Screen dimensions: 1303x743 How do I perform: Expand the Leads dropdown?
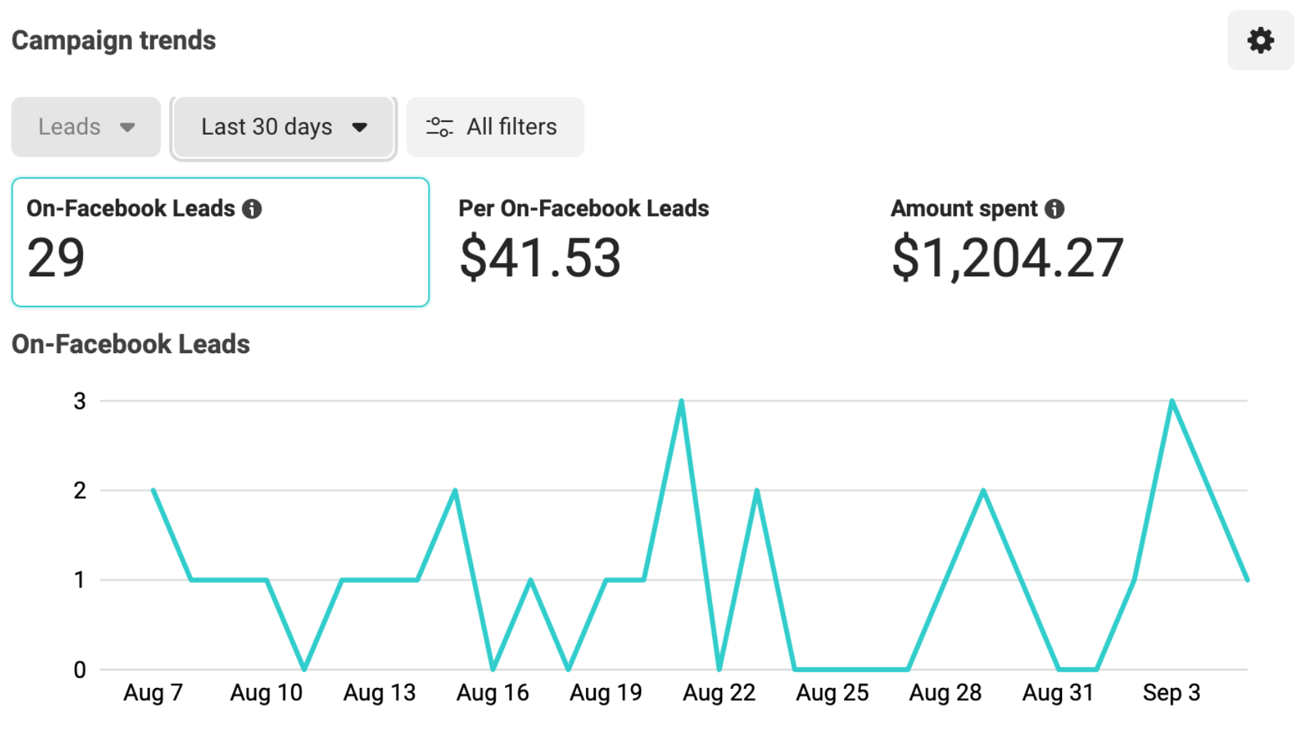(x=86, y=127)
